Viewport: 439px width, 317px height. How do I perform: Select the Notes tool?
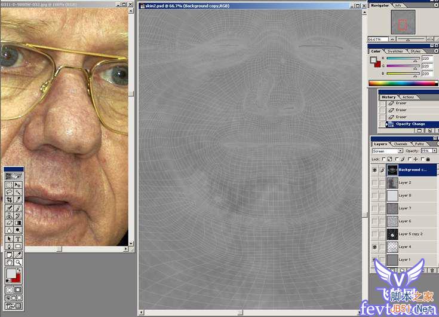(10, 255)
